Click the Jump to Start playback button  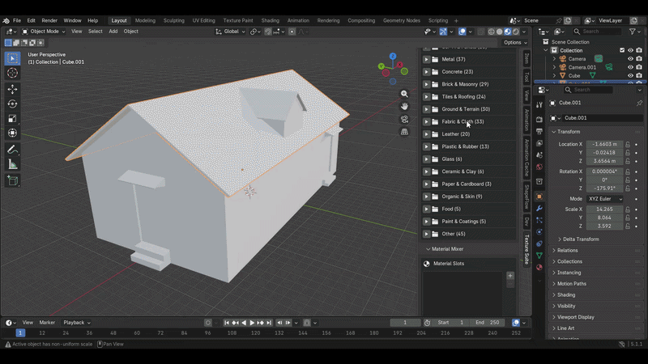227,323
